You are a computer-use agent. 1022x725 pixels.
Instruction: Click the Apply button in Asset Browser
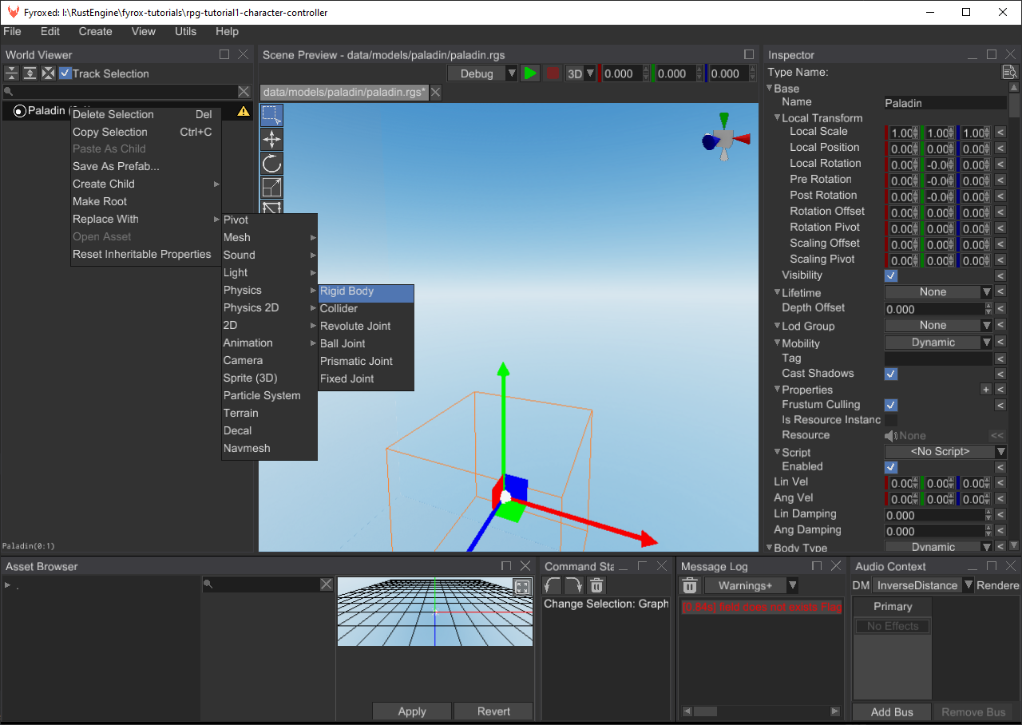[x=412, y=711]
